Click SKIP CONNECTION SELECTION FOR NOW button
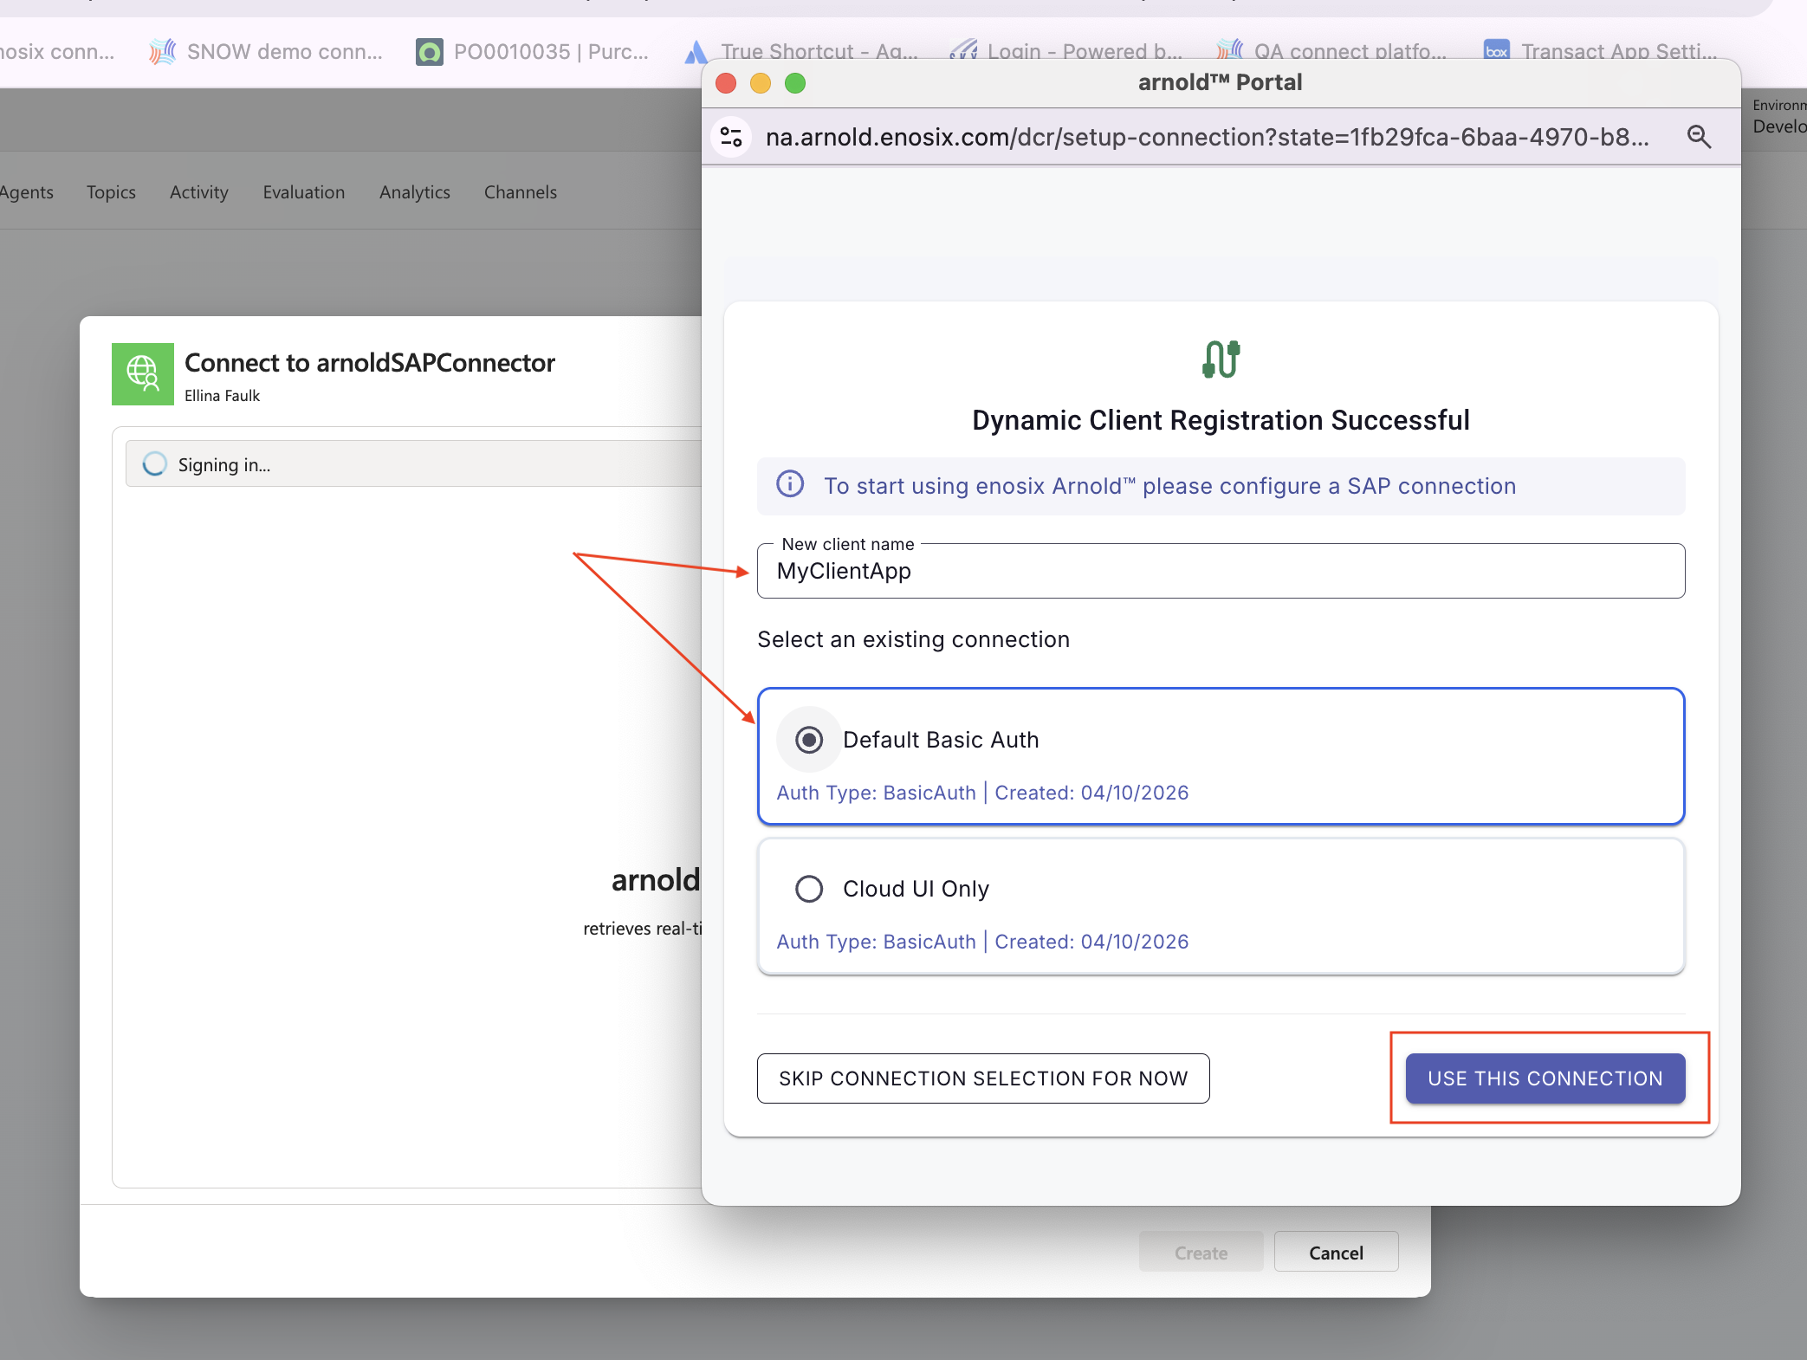1807x1360 pixels. pyautogui.click(x=983, y=1078)
